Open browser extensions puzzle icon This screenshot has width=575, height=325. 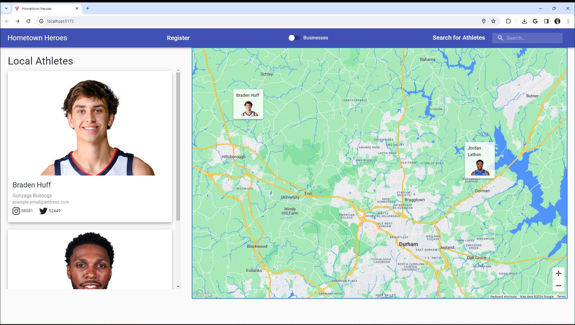pyautogui.click(x=508, y=21)
